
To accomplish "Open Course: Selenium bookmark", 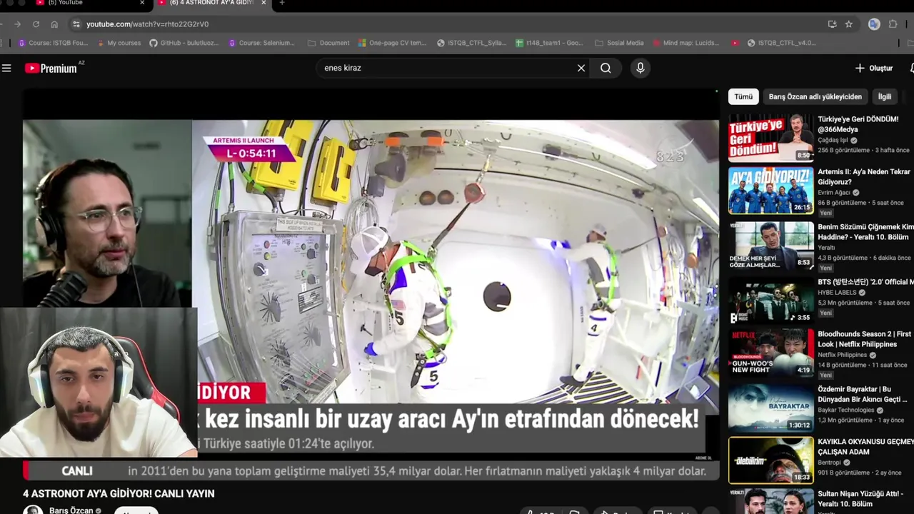I will click(261, 43).
